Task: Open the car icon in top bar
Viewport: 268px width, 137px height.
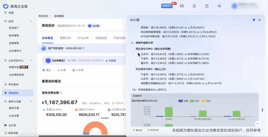Action: coord(182,6)
